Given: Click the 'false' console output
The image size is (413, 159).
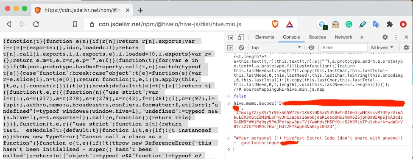Looking at the screenshot, I should 240,96.
